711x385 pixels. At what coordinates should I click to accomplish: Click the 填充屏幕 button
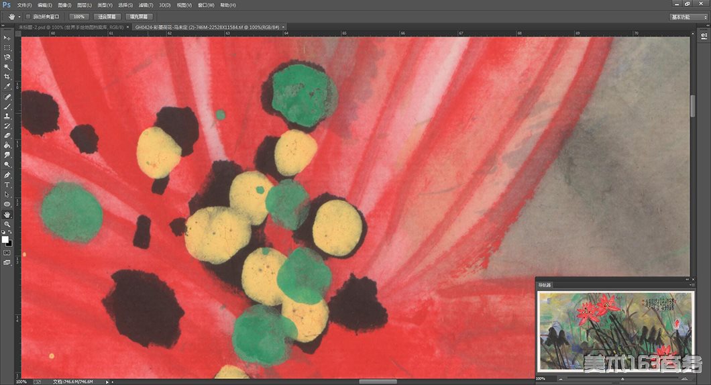tap(139, 17)
